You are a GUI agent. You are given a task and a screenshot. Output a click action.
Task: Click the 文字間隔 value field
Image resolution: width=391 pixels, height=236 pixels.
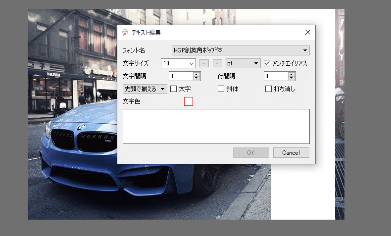pos(181,76)
